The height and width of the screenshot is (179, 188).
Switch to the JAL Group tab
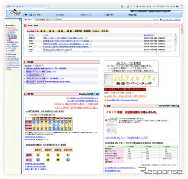pos(40,19)
